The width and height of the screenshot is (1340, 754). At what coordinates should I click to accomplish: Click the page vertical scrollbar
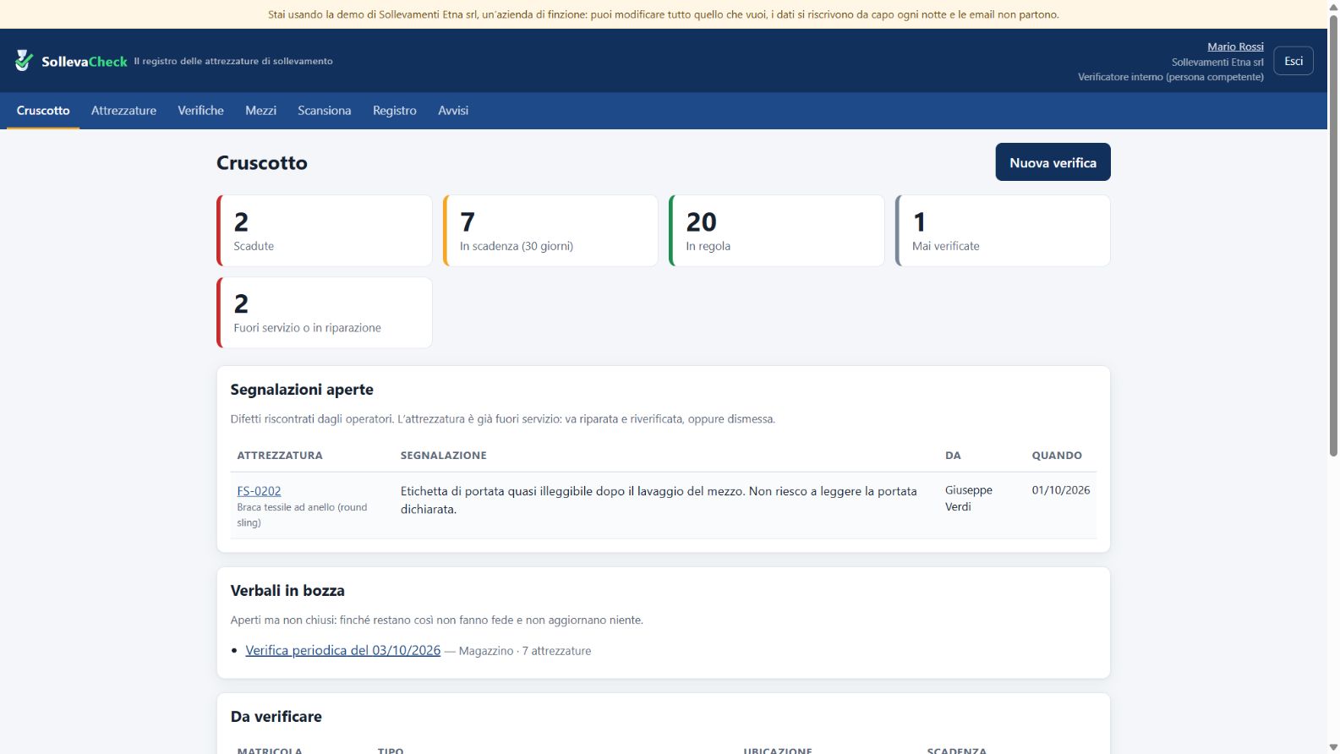(1333, 237)
